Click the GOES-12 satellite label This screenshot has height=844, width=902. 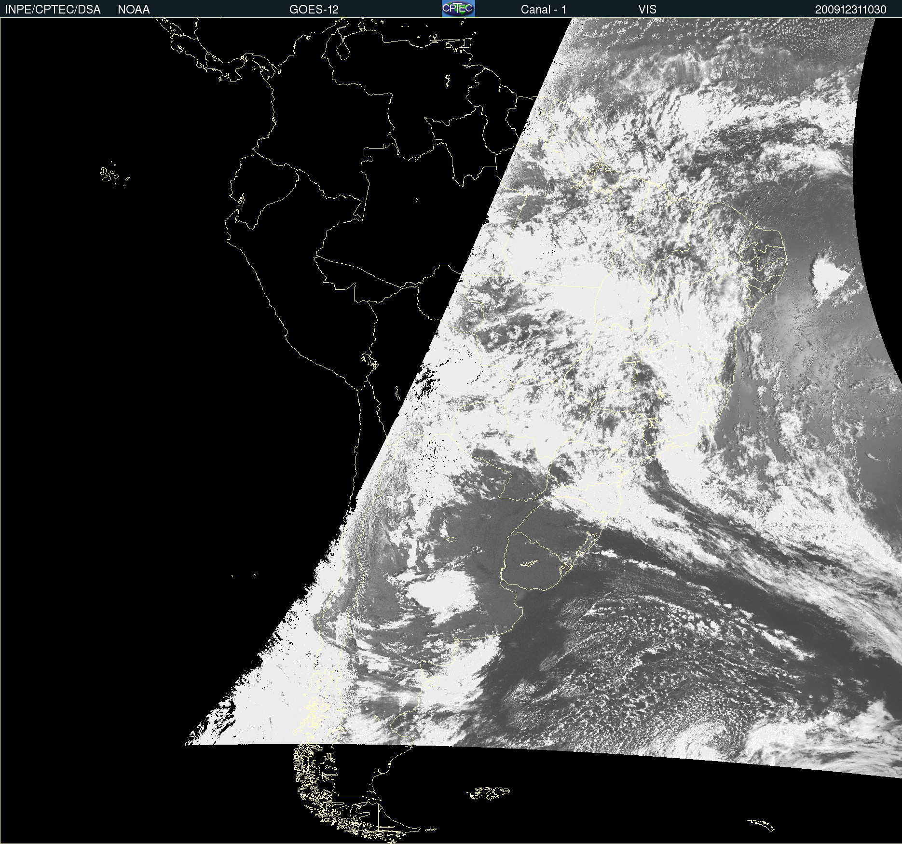tap(314, 10)
